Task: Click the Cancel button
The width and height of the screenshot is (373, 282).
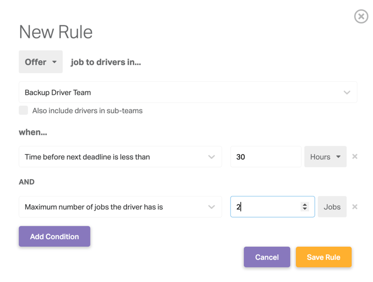Action: click(x=267, y=257)
